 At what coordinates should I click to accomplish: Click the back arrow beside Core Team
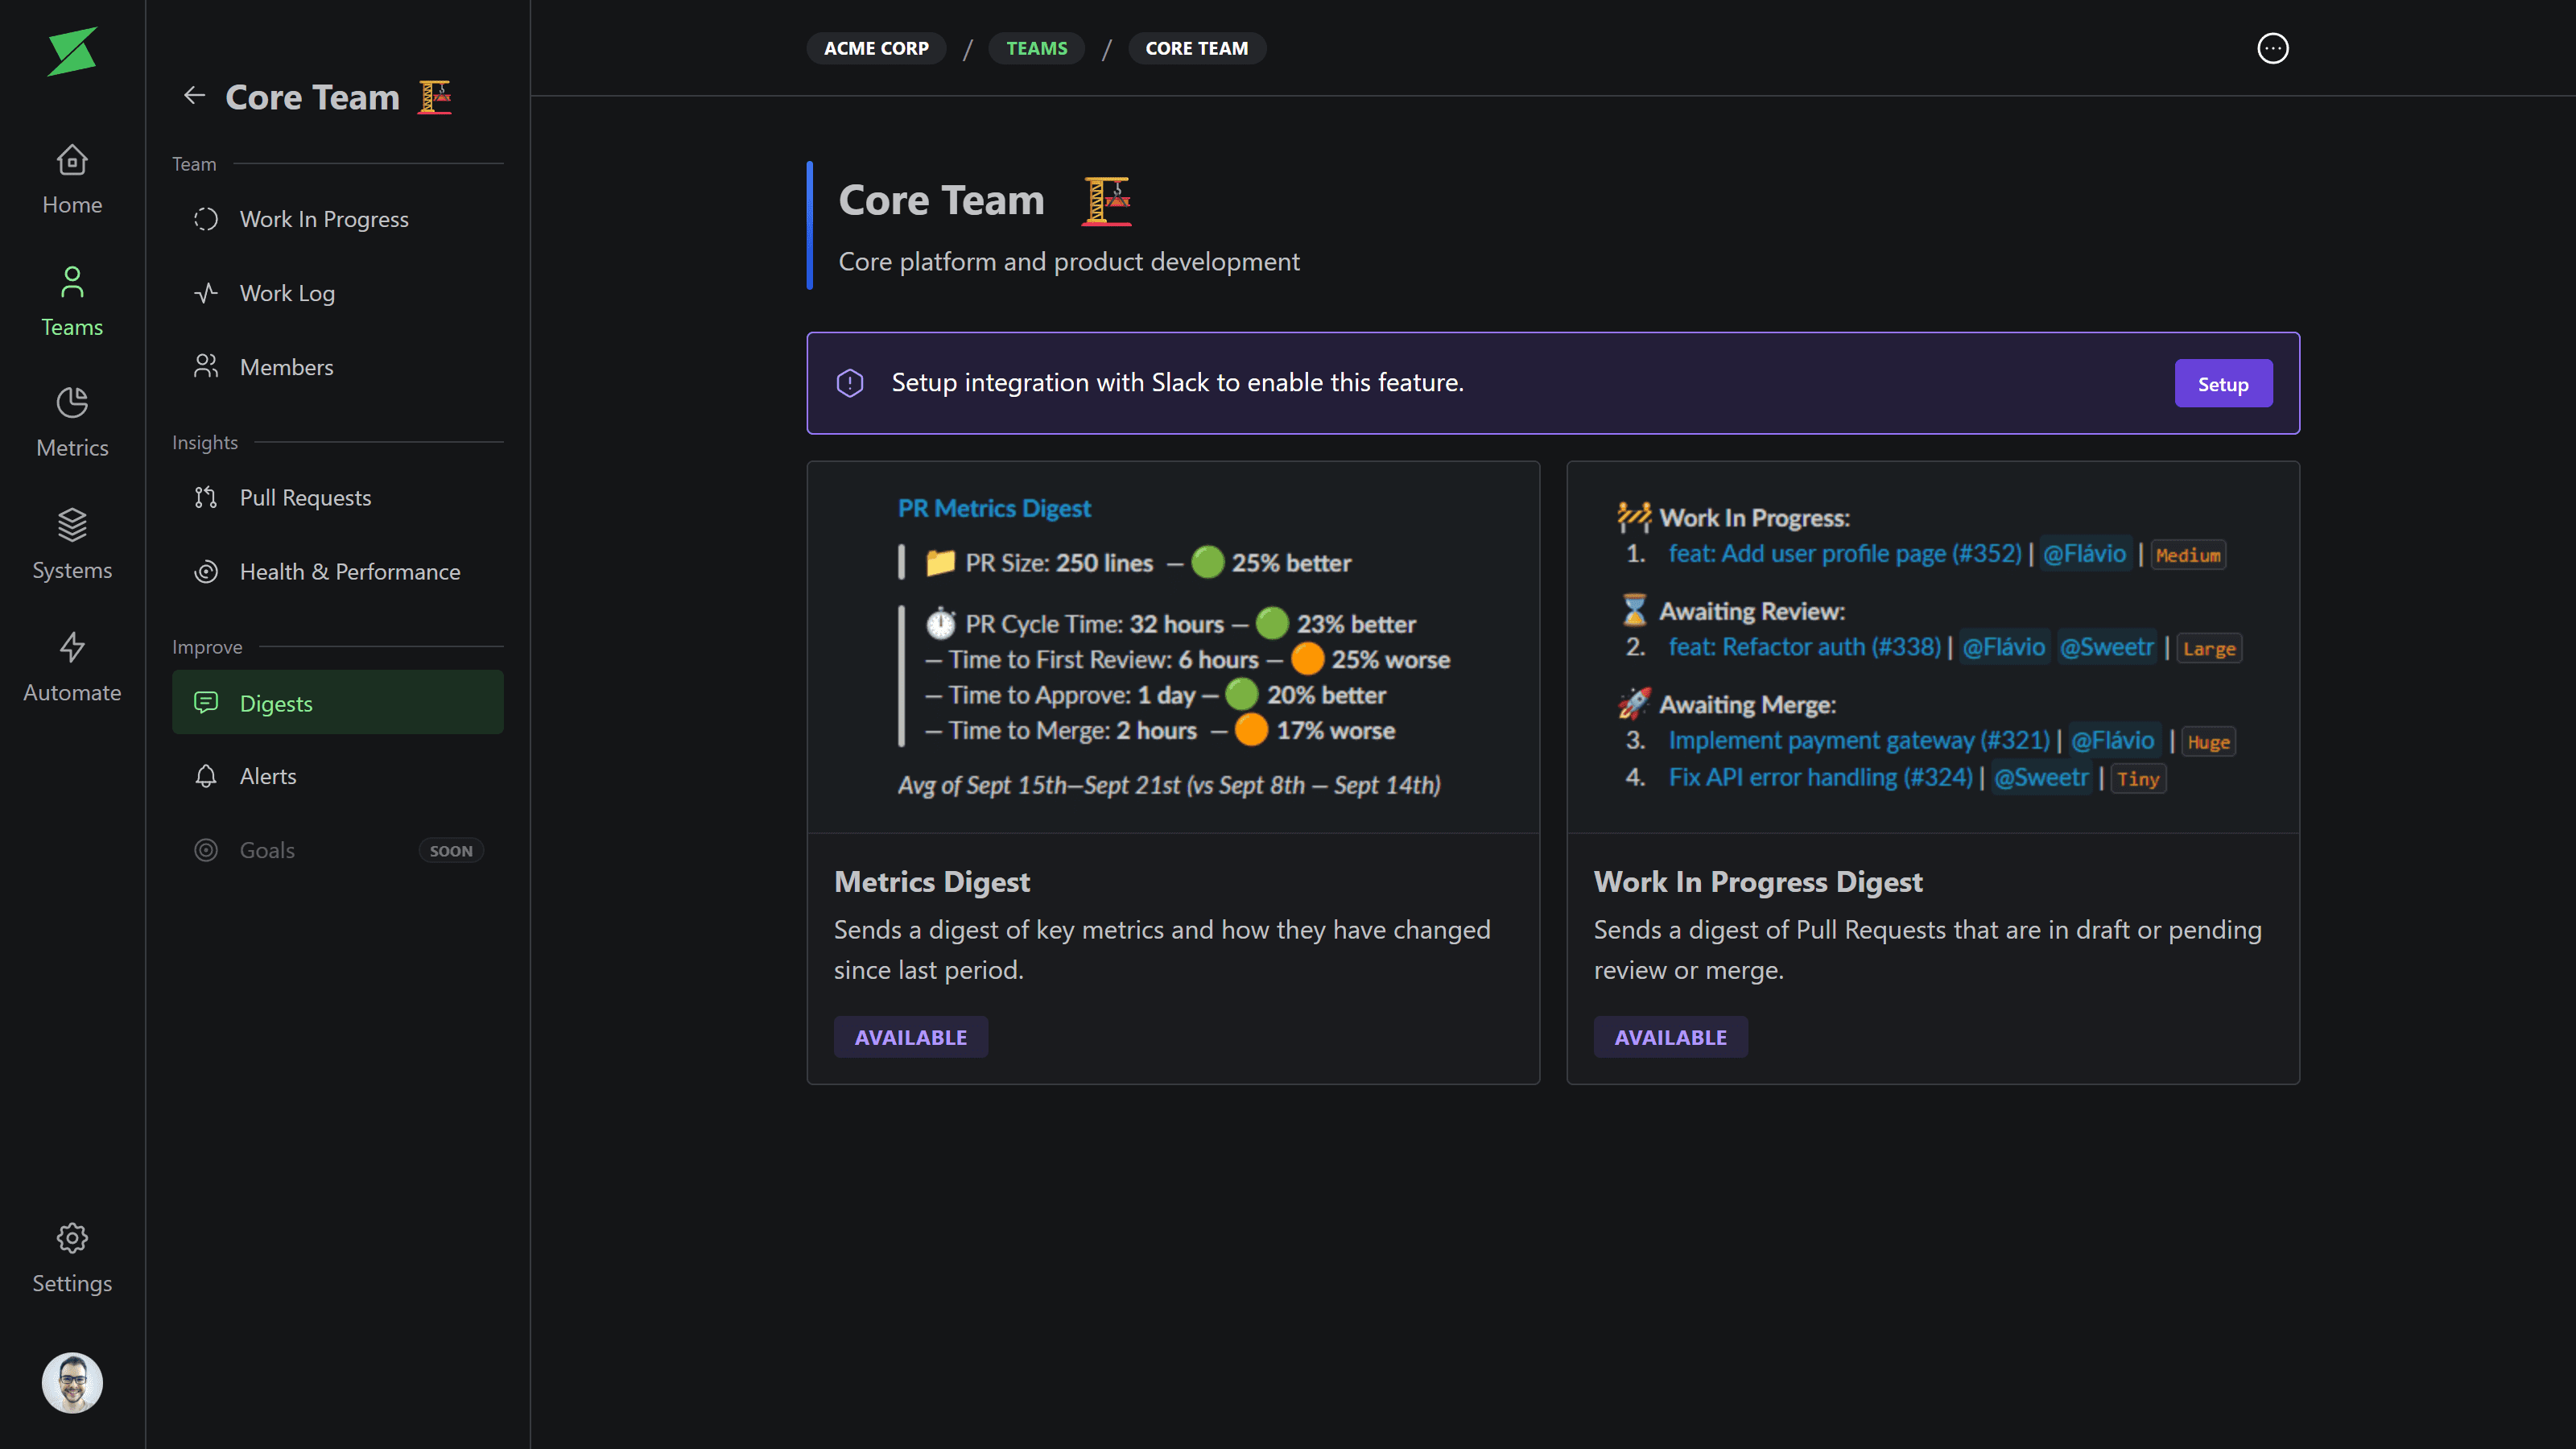[x=194, y=96]
